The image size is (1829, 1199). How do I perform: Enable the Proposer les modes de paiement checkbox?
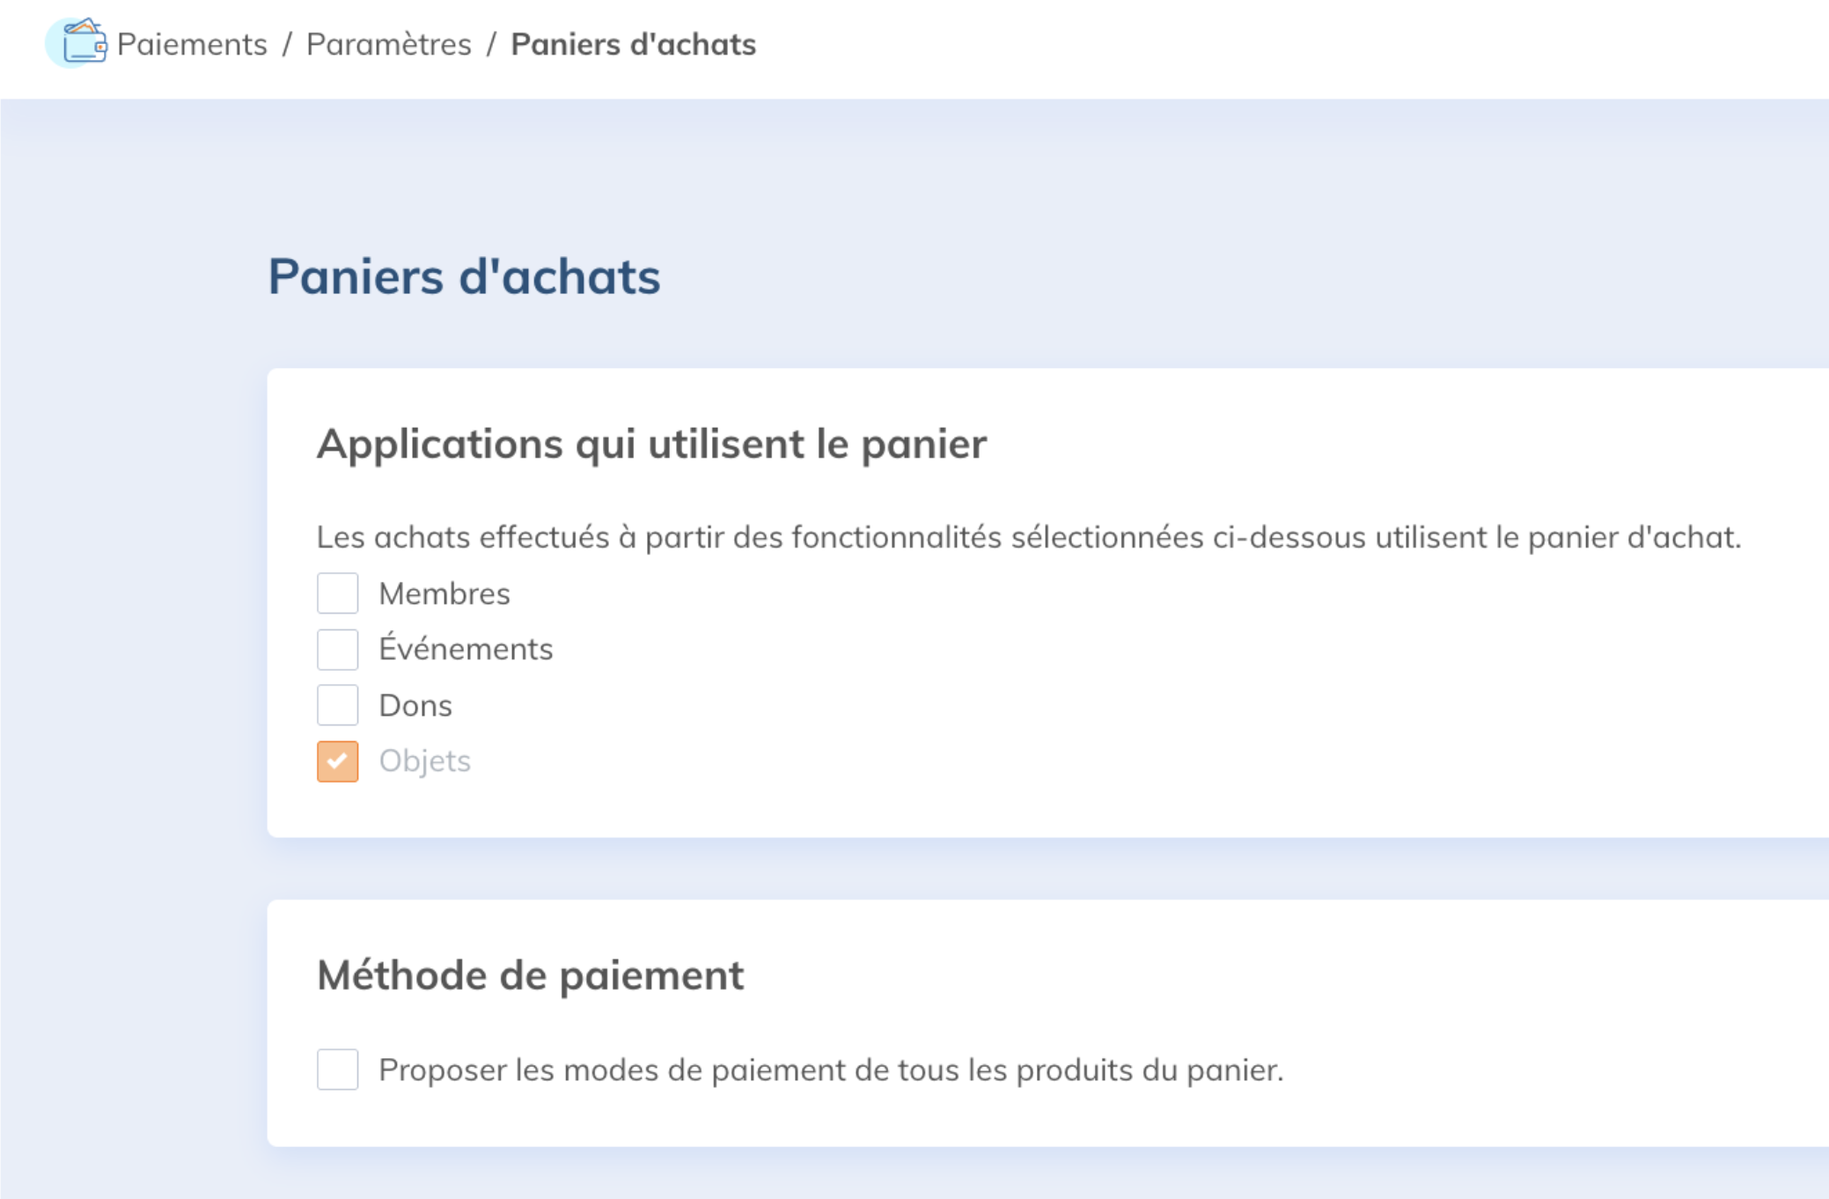click(338, 1070)
